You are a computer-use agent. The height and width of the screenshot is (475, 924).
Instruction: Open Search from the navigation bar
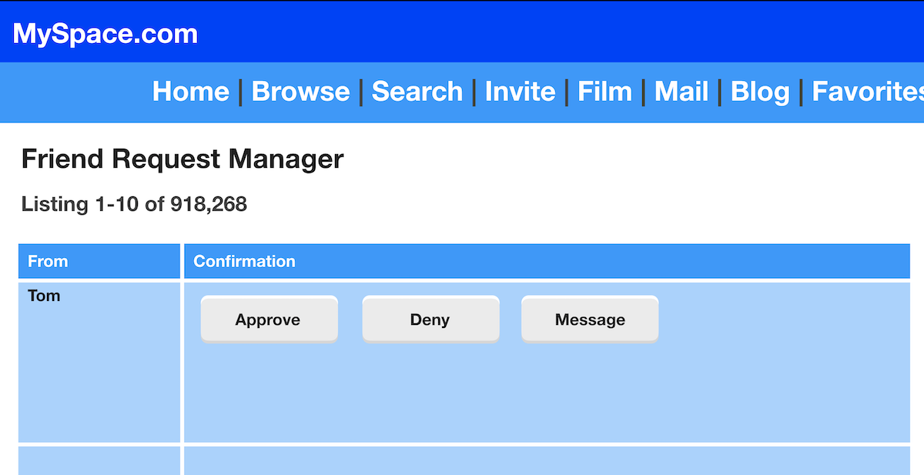[417, 92]
